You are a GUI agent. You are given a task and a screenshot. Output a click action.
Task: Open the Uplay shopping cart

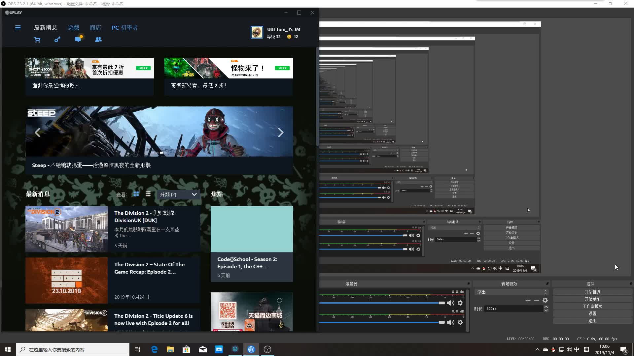pos(37,40)
